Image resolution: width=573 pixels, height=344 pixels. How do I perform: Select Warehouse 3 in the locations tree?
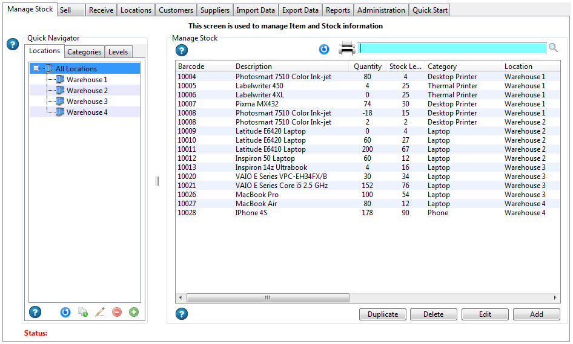pos(87,102)
